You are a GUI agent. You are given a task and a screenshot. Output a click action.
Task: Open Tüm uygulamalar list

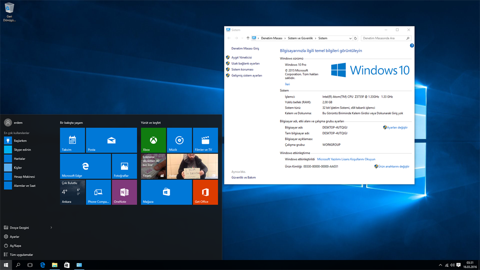click(21, 255)
